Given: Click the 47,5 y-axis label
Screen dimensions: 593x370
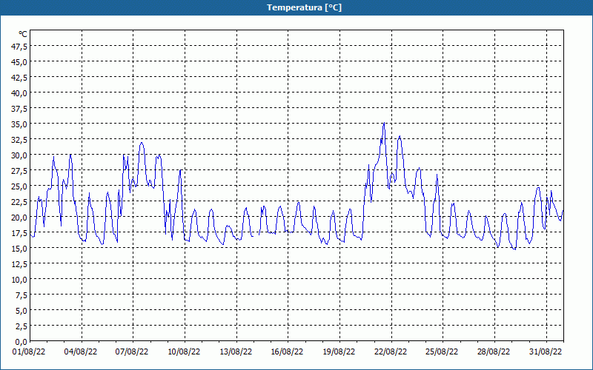Looking at the screenshot, I should click(20, 47).
